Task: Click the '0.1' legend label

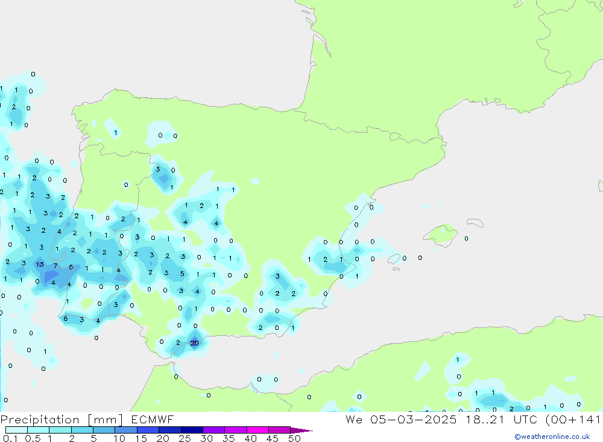Action: (x=10, y=438)
